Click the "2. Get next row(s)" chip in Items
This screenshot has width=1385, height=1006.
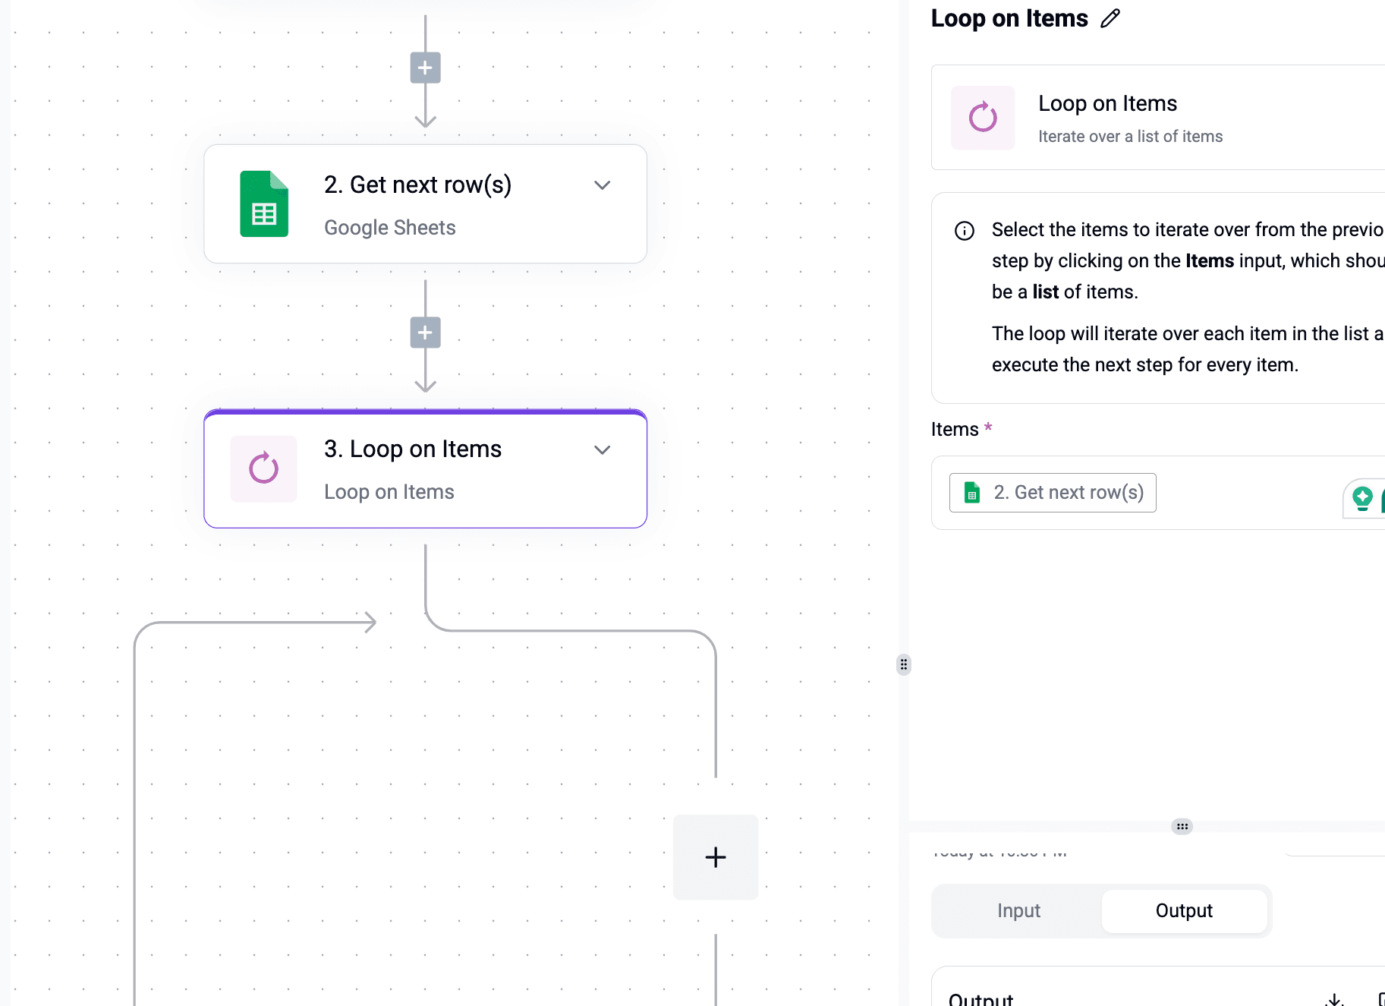point(1053,493)
